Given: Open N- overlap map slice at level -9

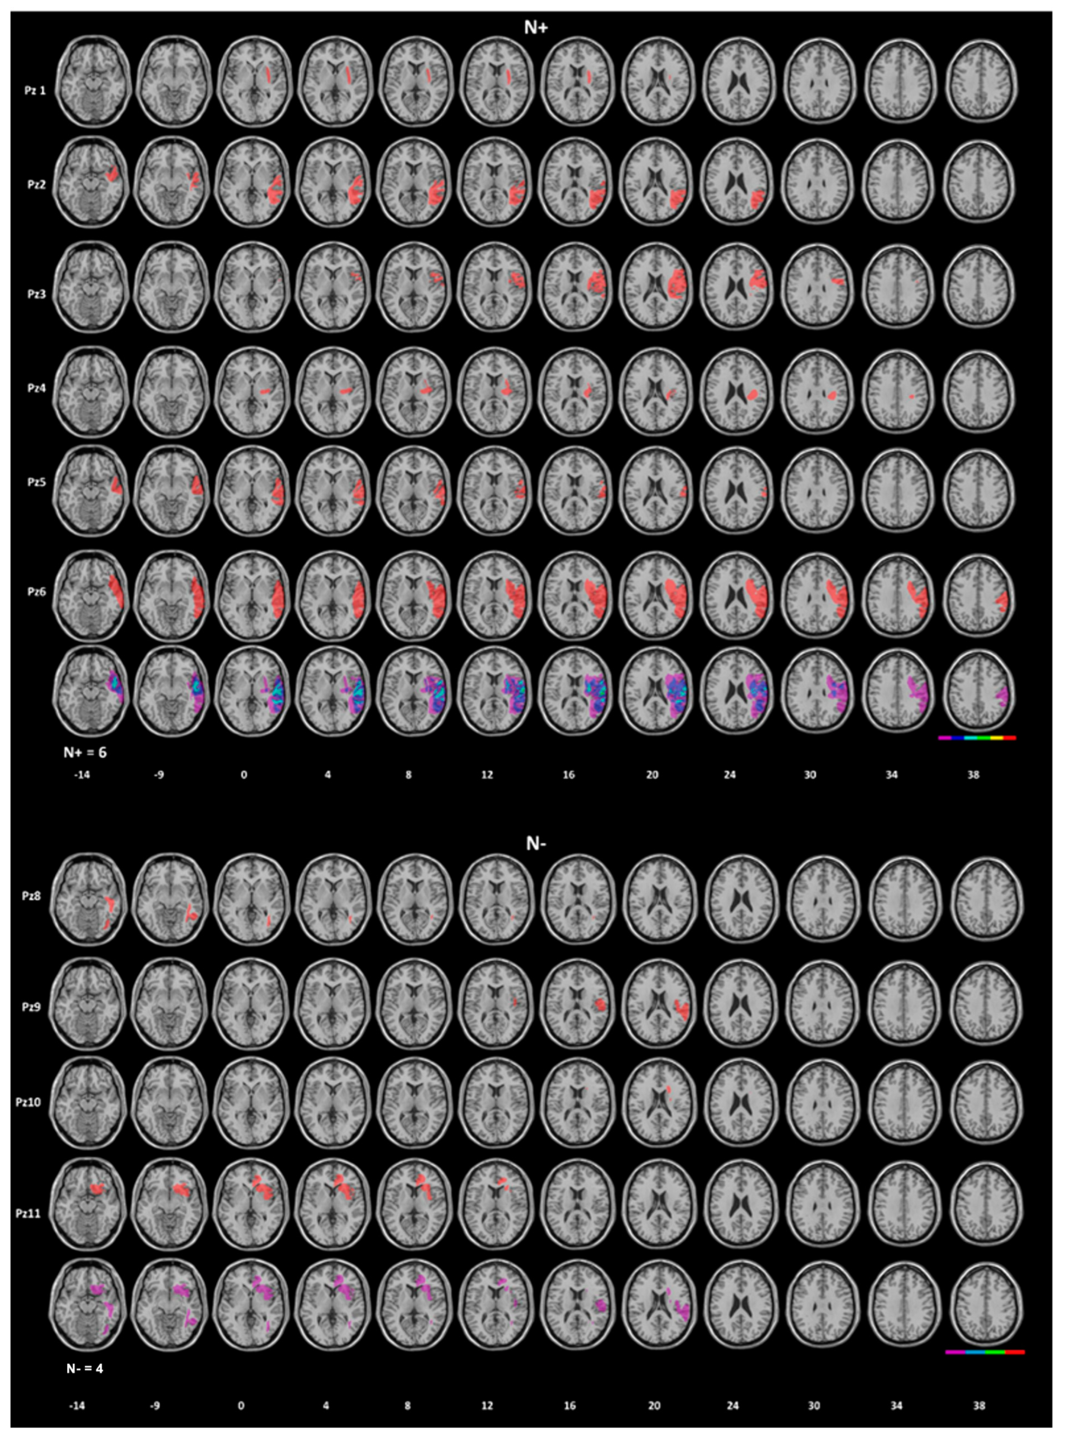Looking at the screenshot, I should coord(170,1304).
